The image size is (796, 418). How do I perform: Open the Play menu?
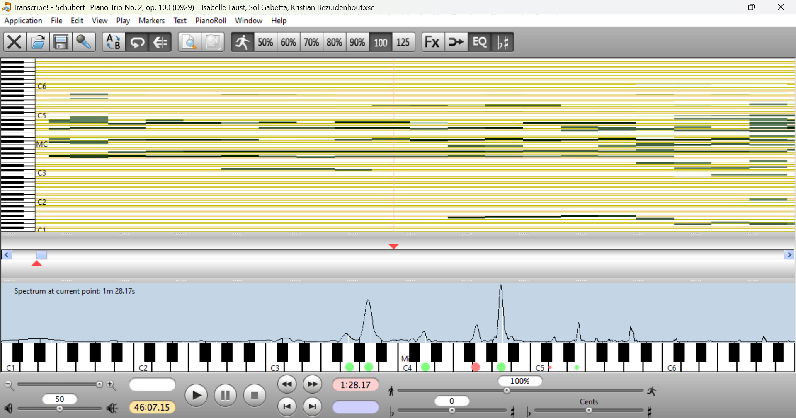pyautogui.click(x=123, y=20)
